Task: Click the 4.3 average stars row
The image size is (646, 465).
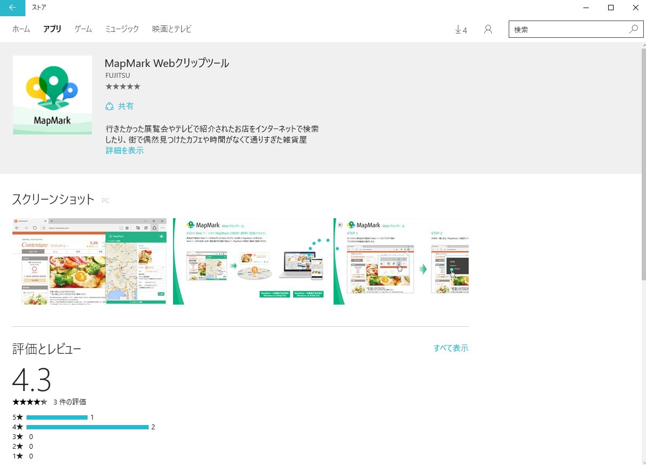Action: 30,402
